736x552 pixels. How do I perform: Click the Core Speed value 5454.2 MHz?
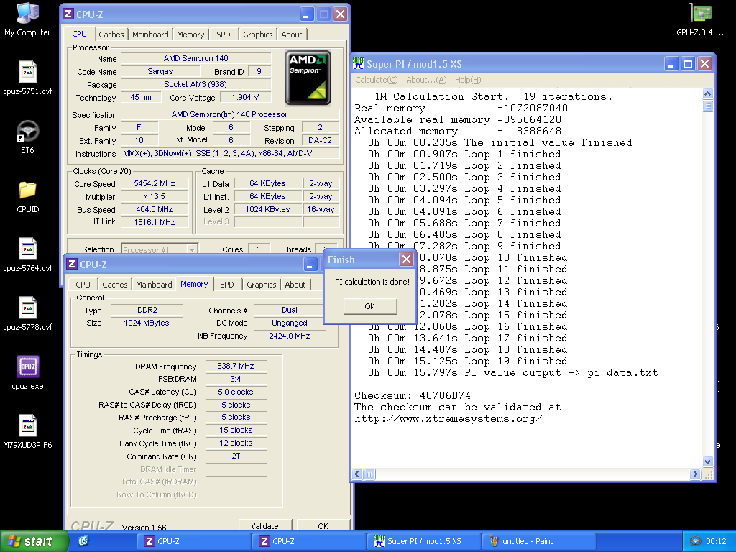155,183
